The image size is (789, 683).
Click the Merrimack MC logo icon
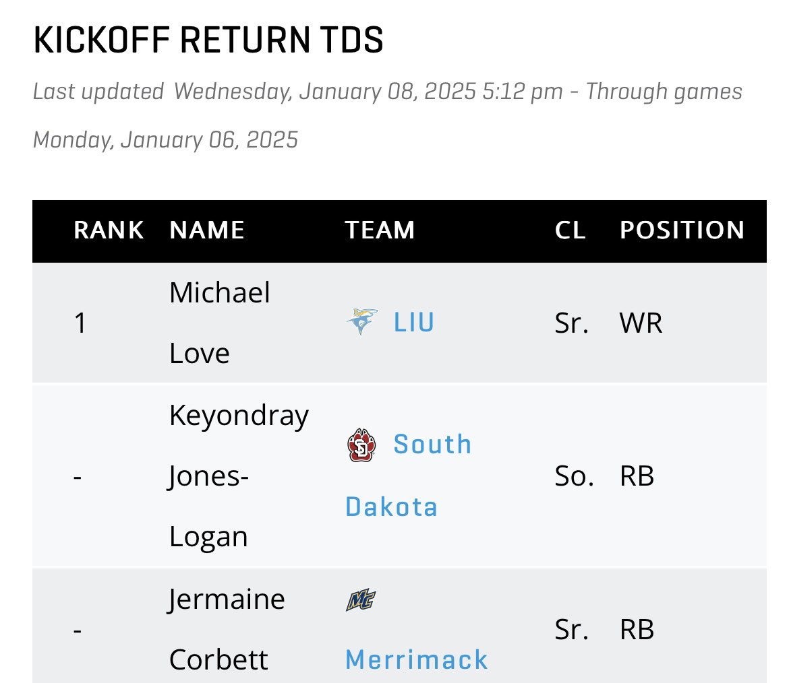pos(361,599)
